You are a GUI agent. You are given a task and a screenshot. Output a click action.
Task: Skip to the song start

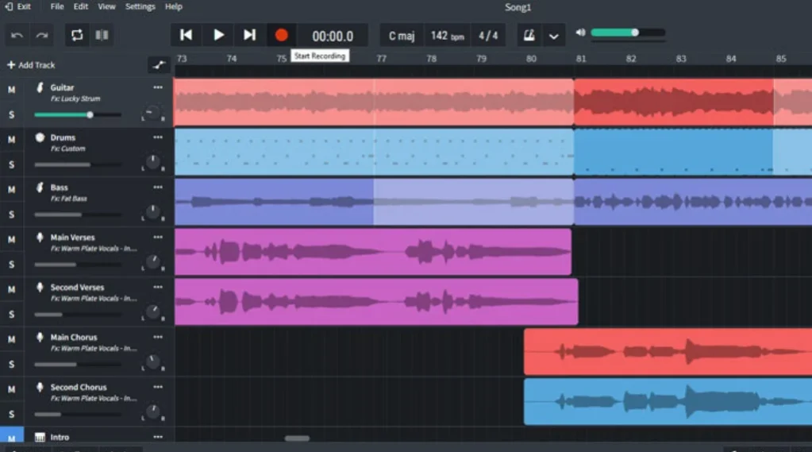tap(186, 35)
